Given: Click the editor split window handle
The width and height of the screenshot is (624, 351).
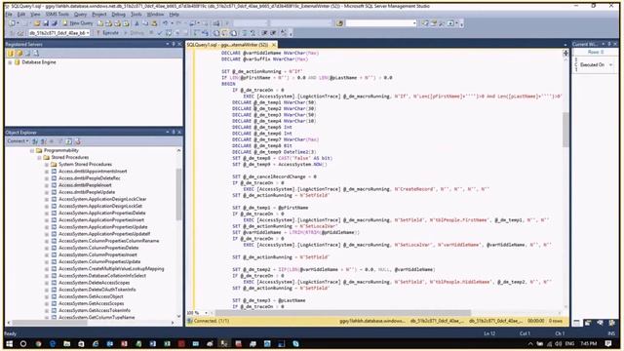Looking at the screenshot, I should [565, 53].
